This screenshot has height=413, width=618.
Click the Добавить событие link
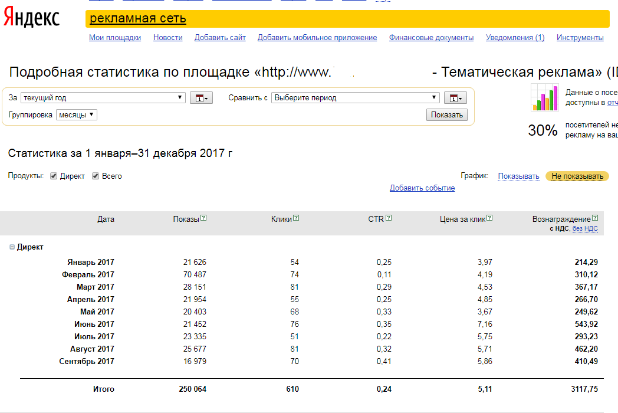(422, 188)
